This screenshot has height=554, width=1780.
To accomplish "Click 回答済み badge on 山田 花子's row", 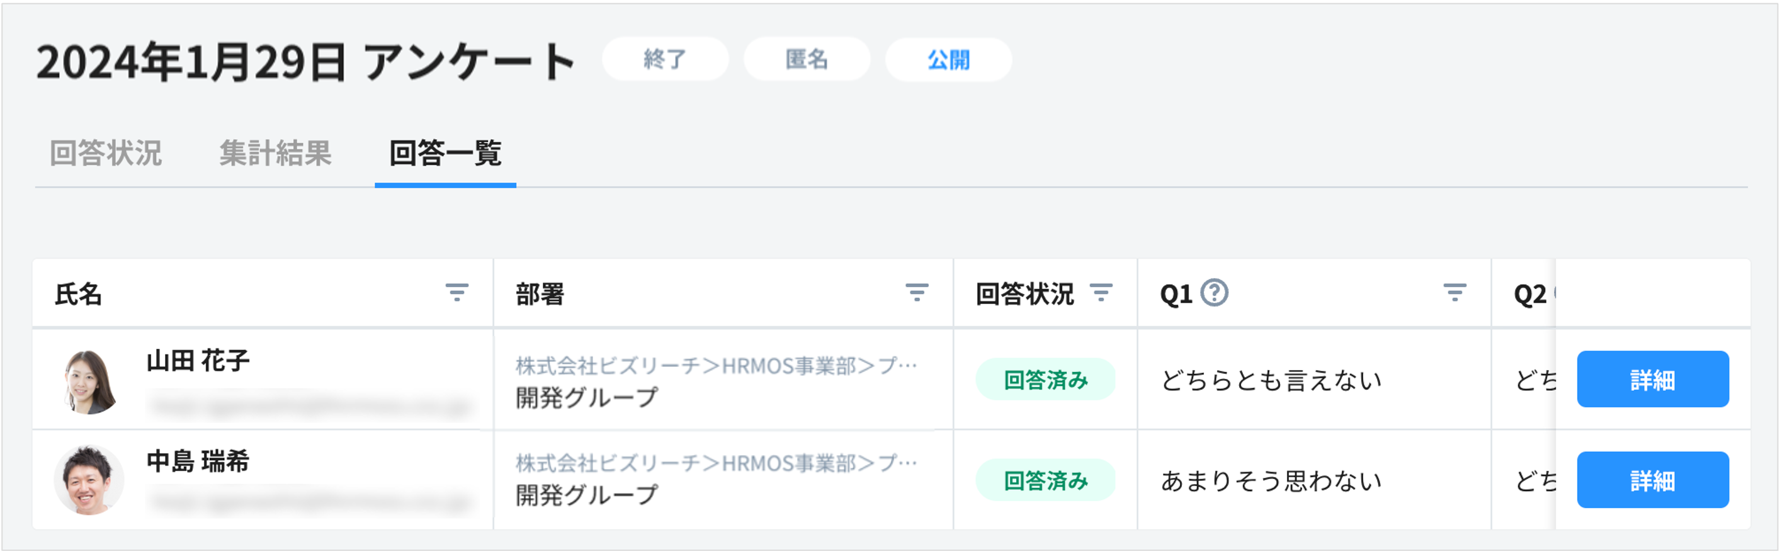I will coord(1045,379).
